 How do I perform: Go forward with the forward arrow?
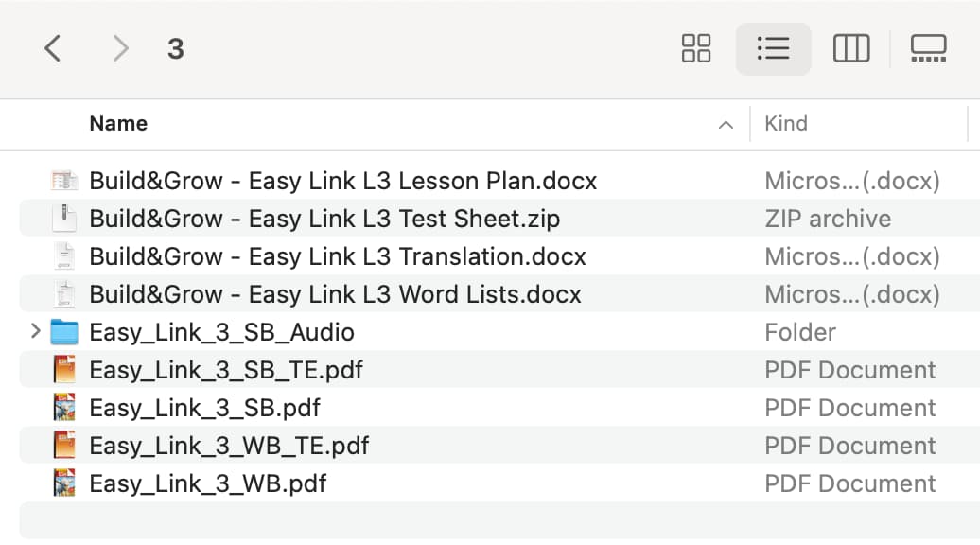point(120,49)
